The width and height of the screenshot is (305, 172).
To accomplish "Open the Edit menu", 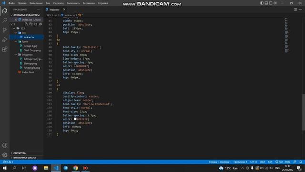I will point(22,3).
